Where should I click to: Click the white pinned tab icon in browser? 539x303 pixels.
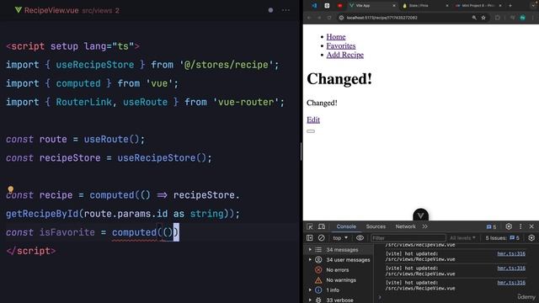pyautogui.click(x=327, y=6)
